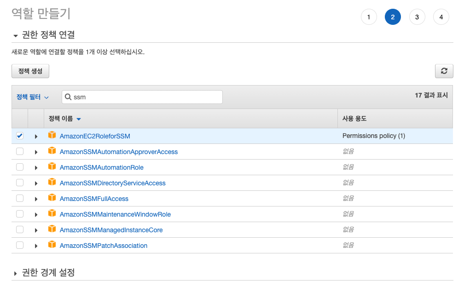Open the 정책 필터 dropdown
Image resolution: width=464 pixels, height=298 pixels.
coord(33,97)
